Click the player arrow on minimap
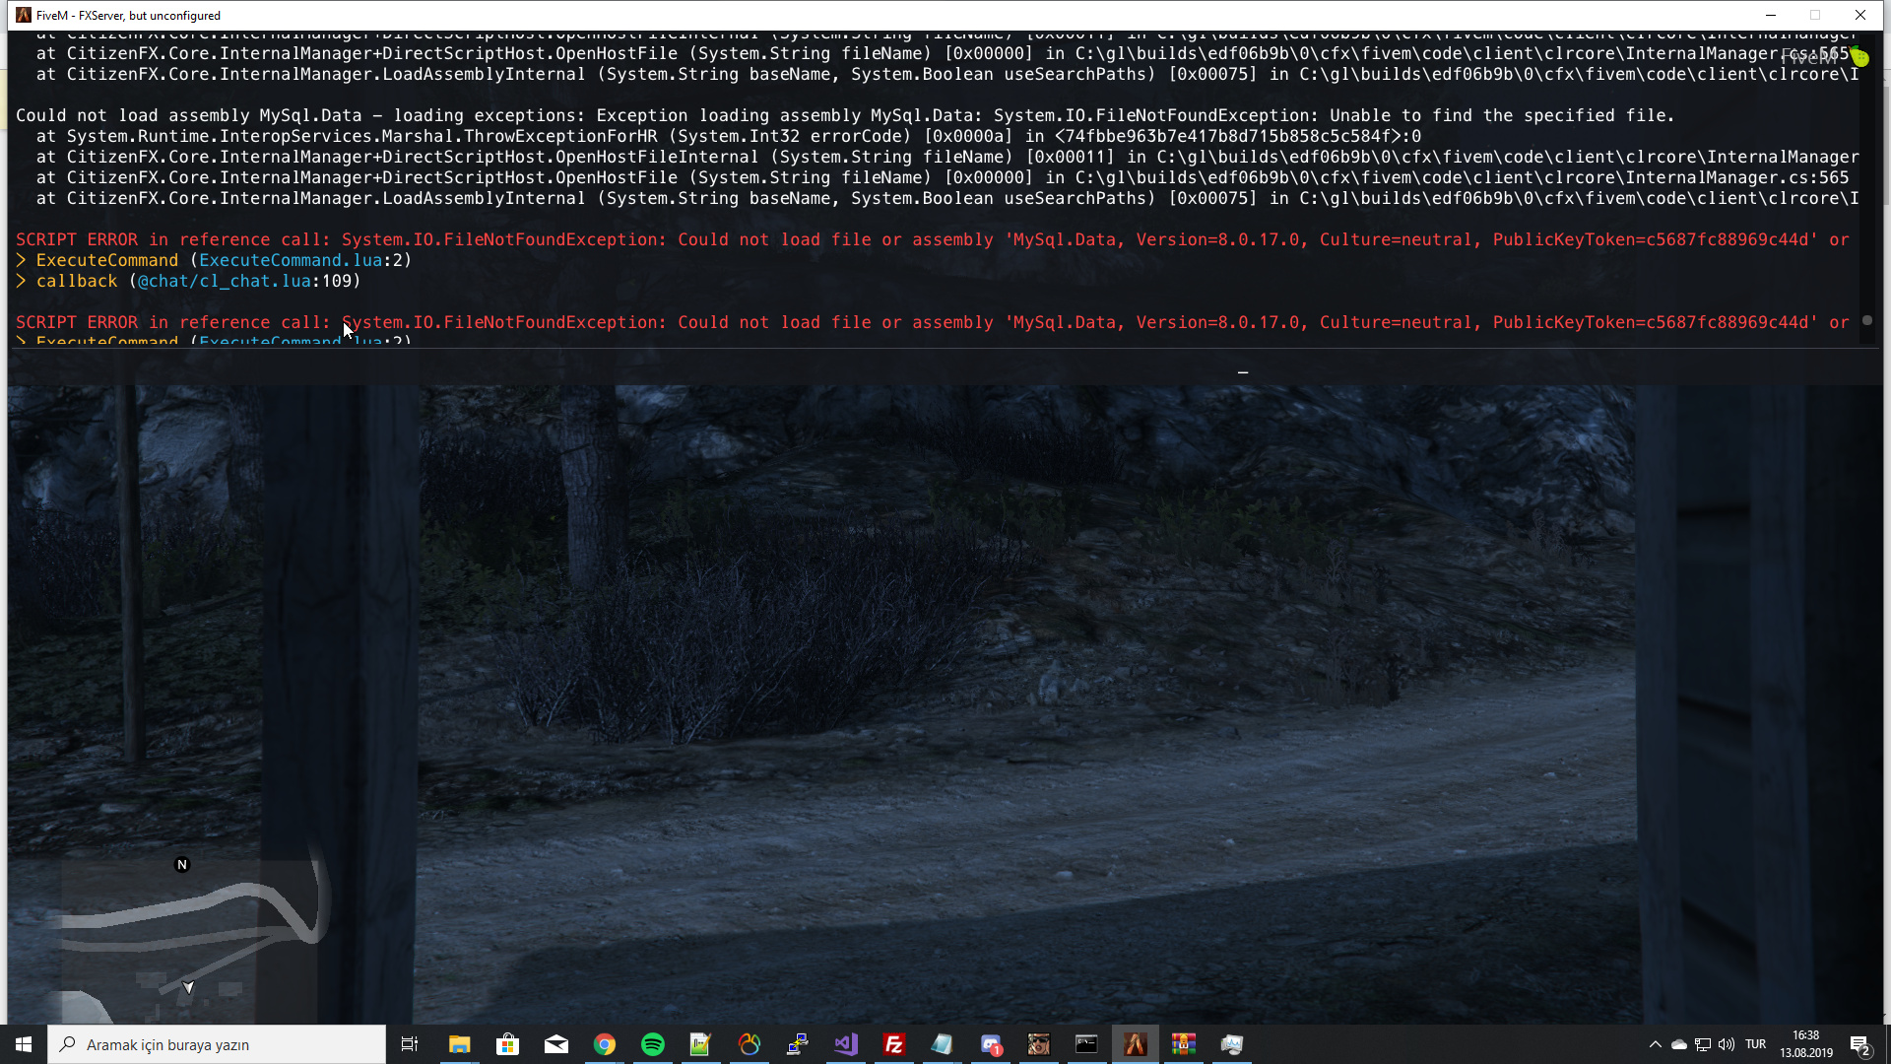 (188, 986)
